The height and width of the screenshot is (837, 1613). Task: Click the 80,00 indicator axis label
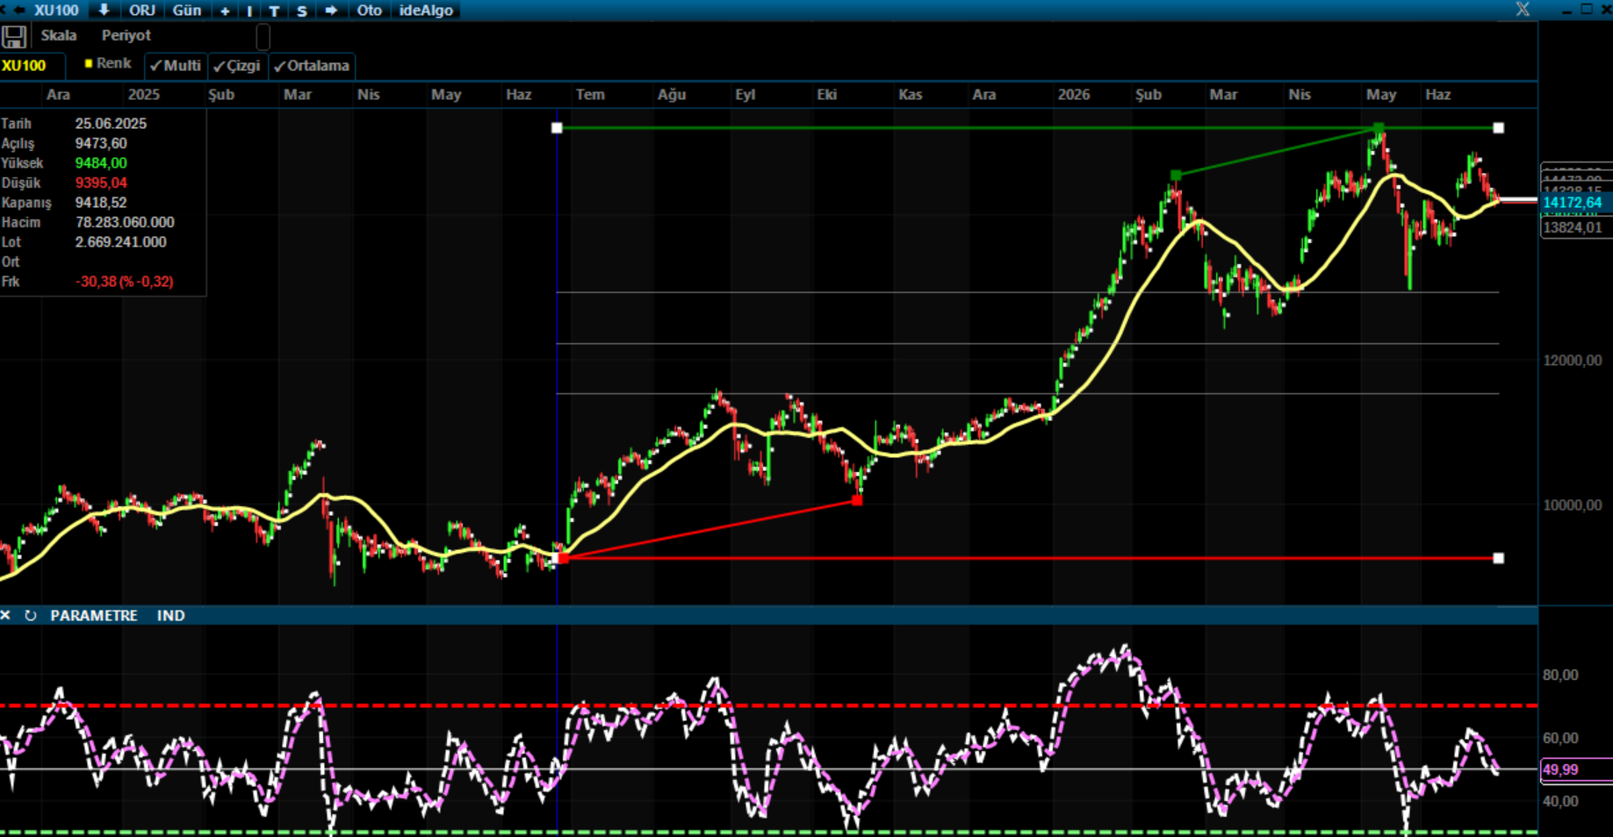pyautogui.click(x=1560, y=675)
